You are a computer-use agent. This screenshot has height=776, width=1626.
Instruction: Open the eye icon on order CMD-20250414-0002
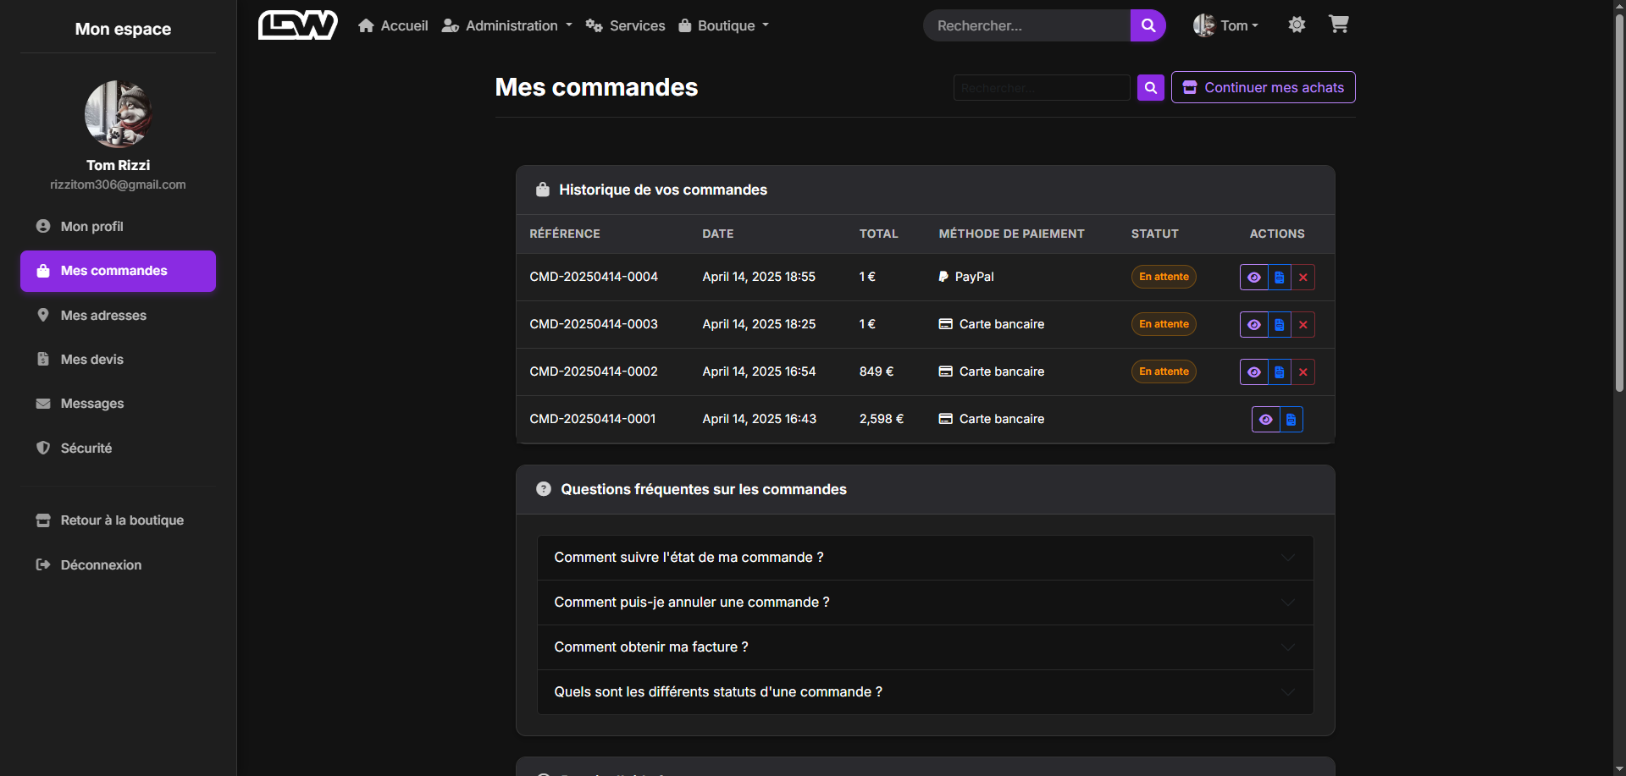tap(1254, 371)
